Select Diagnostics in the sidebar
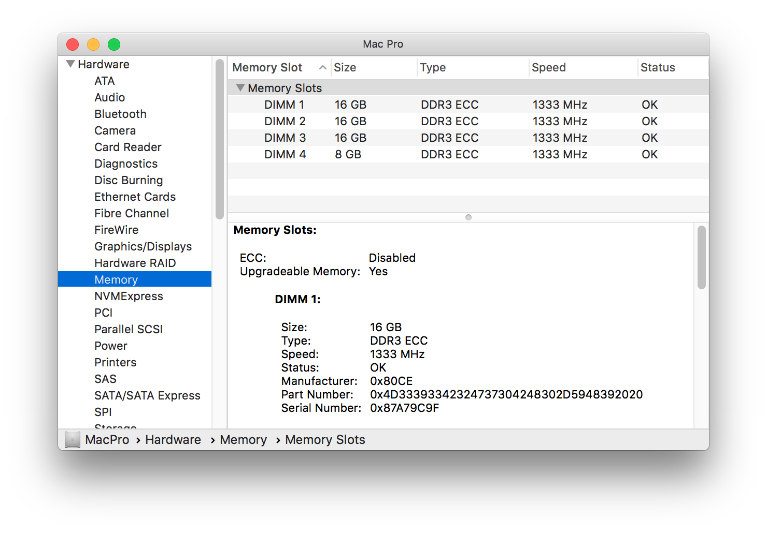Viewport: 767px width, 533px height. [x=126, y=164]
